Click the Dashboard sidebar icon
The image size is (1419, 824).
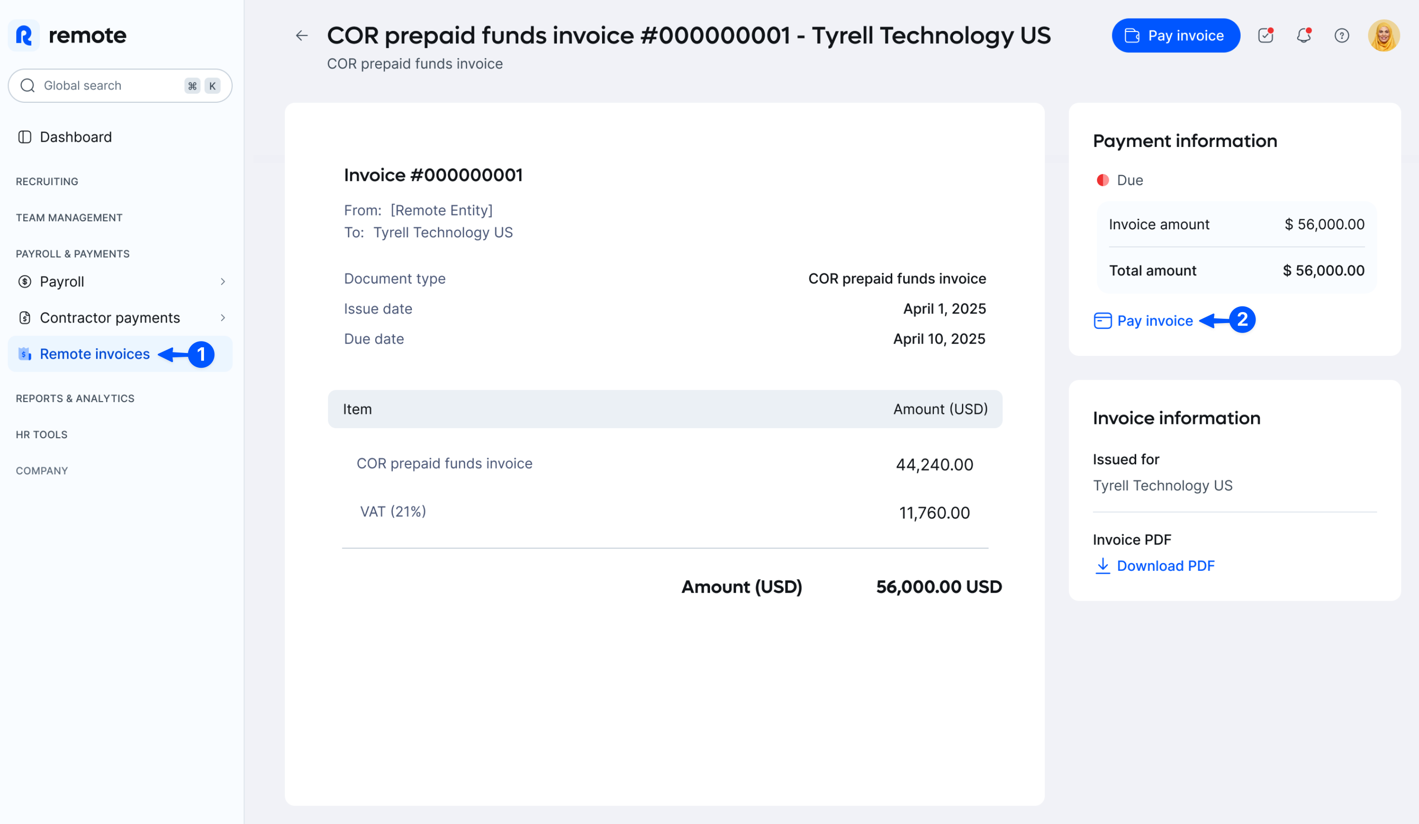point(25,137)
